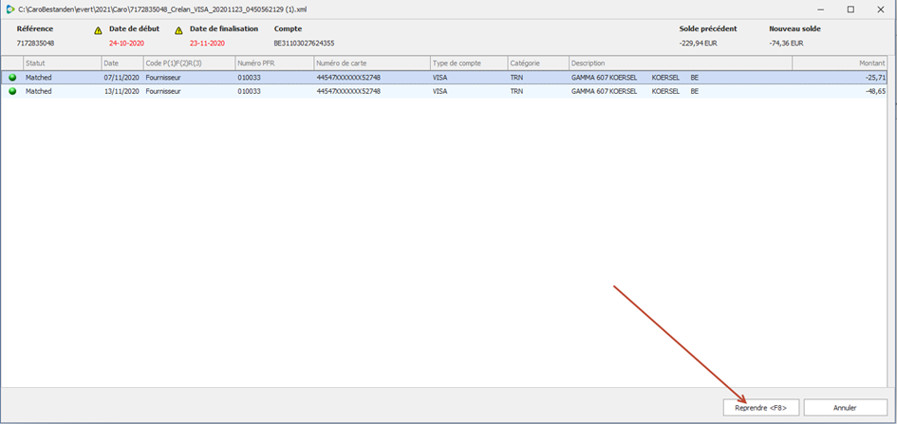The width and height of the screenshot is (897, 424).
Task: Click the end date 23-11-2020
Action: tap(207, 43)
